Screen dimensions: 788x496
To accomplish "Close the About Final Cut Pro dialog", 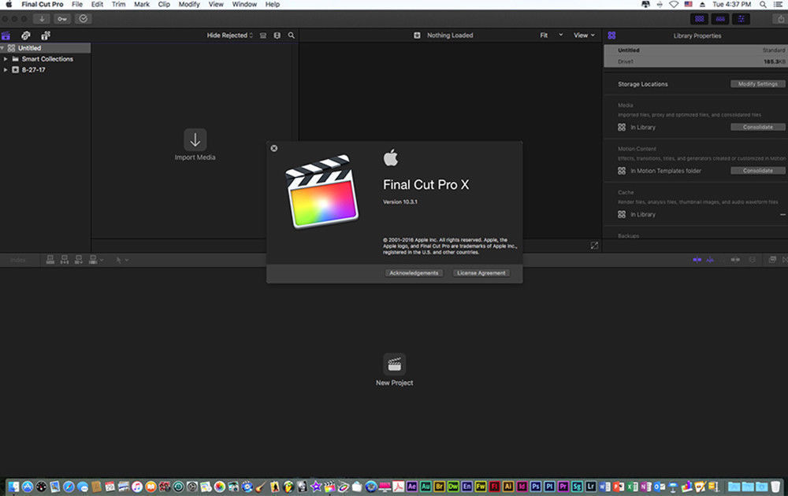I will point(274,148).
